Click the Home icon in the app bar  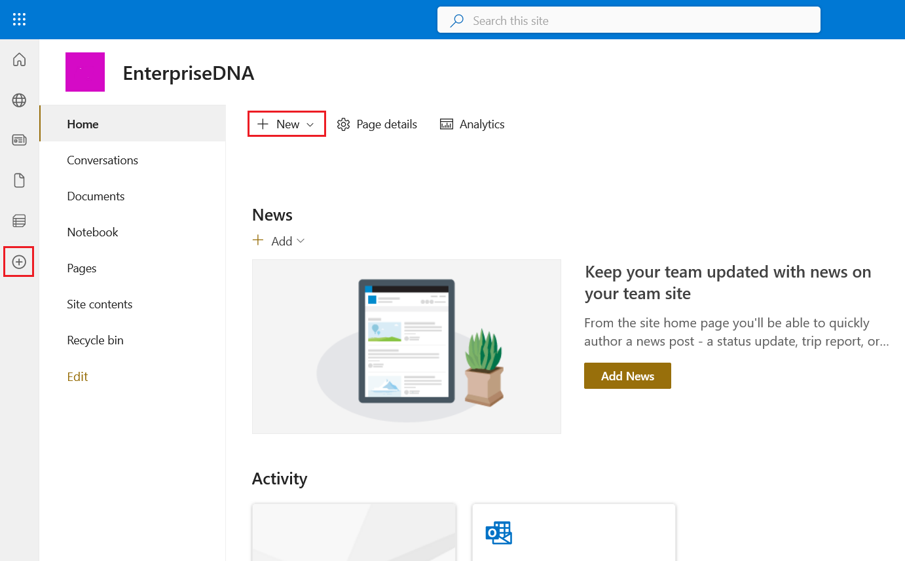20,60
